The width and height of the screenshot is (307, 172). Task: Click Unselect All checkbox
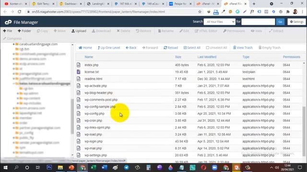coord(216,48)
